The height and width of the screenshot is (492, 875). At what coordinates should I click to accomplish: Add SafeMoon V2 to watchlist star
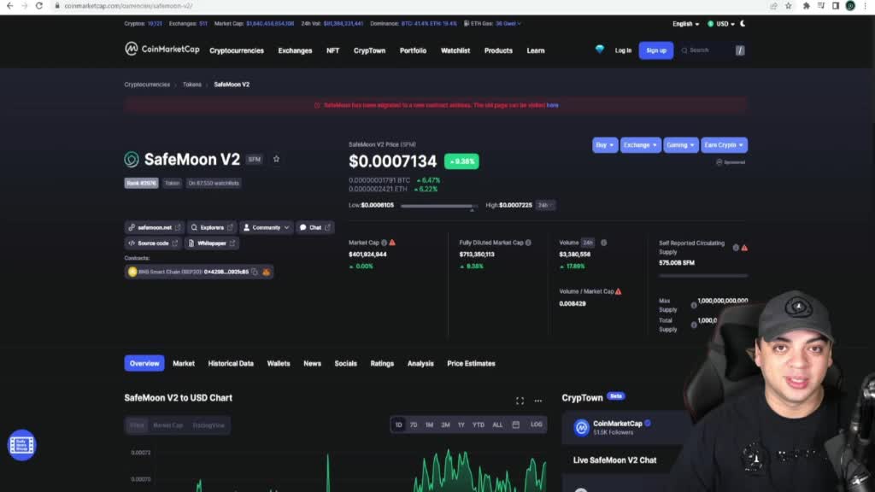tap(276, 159)
